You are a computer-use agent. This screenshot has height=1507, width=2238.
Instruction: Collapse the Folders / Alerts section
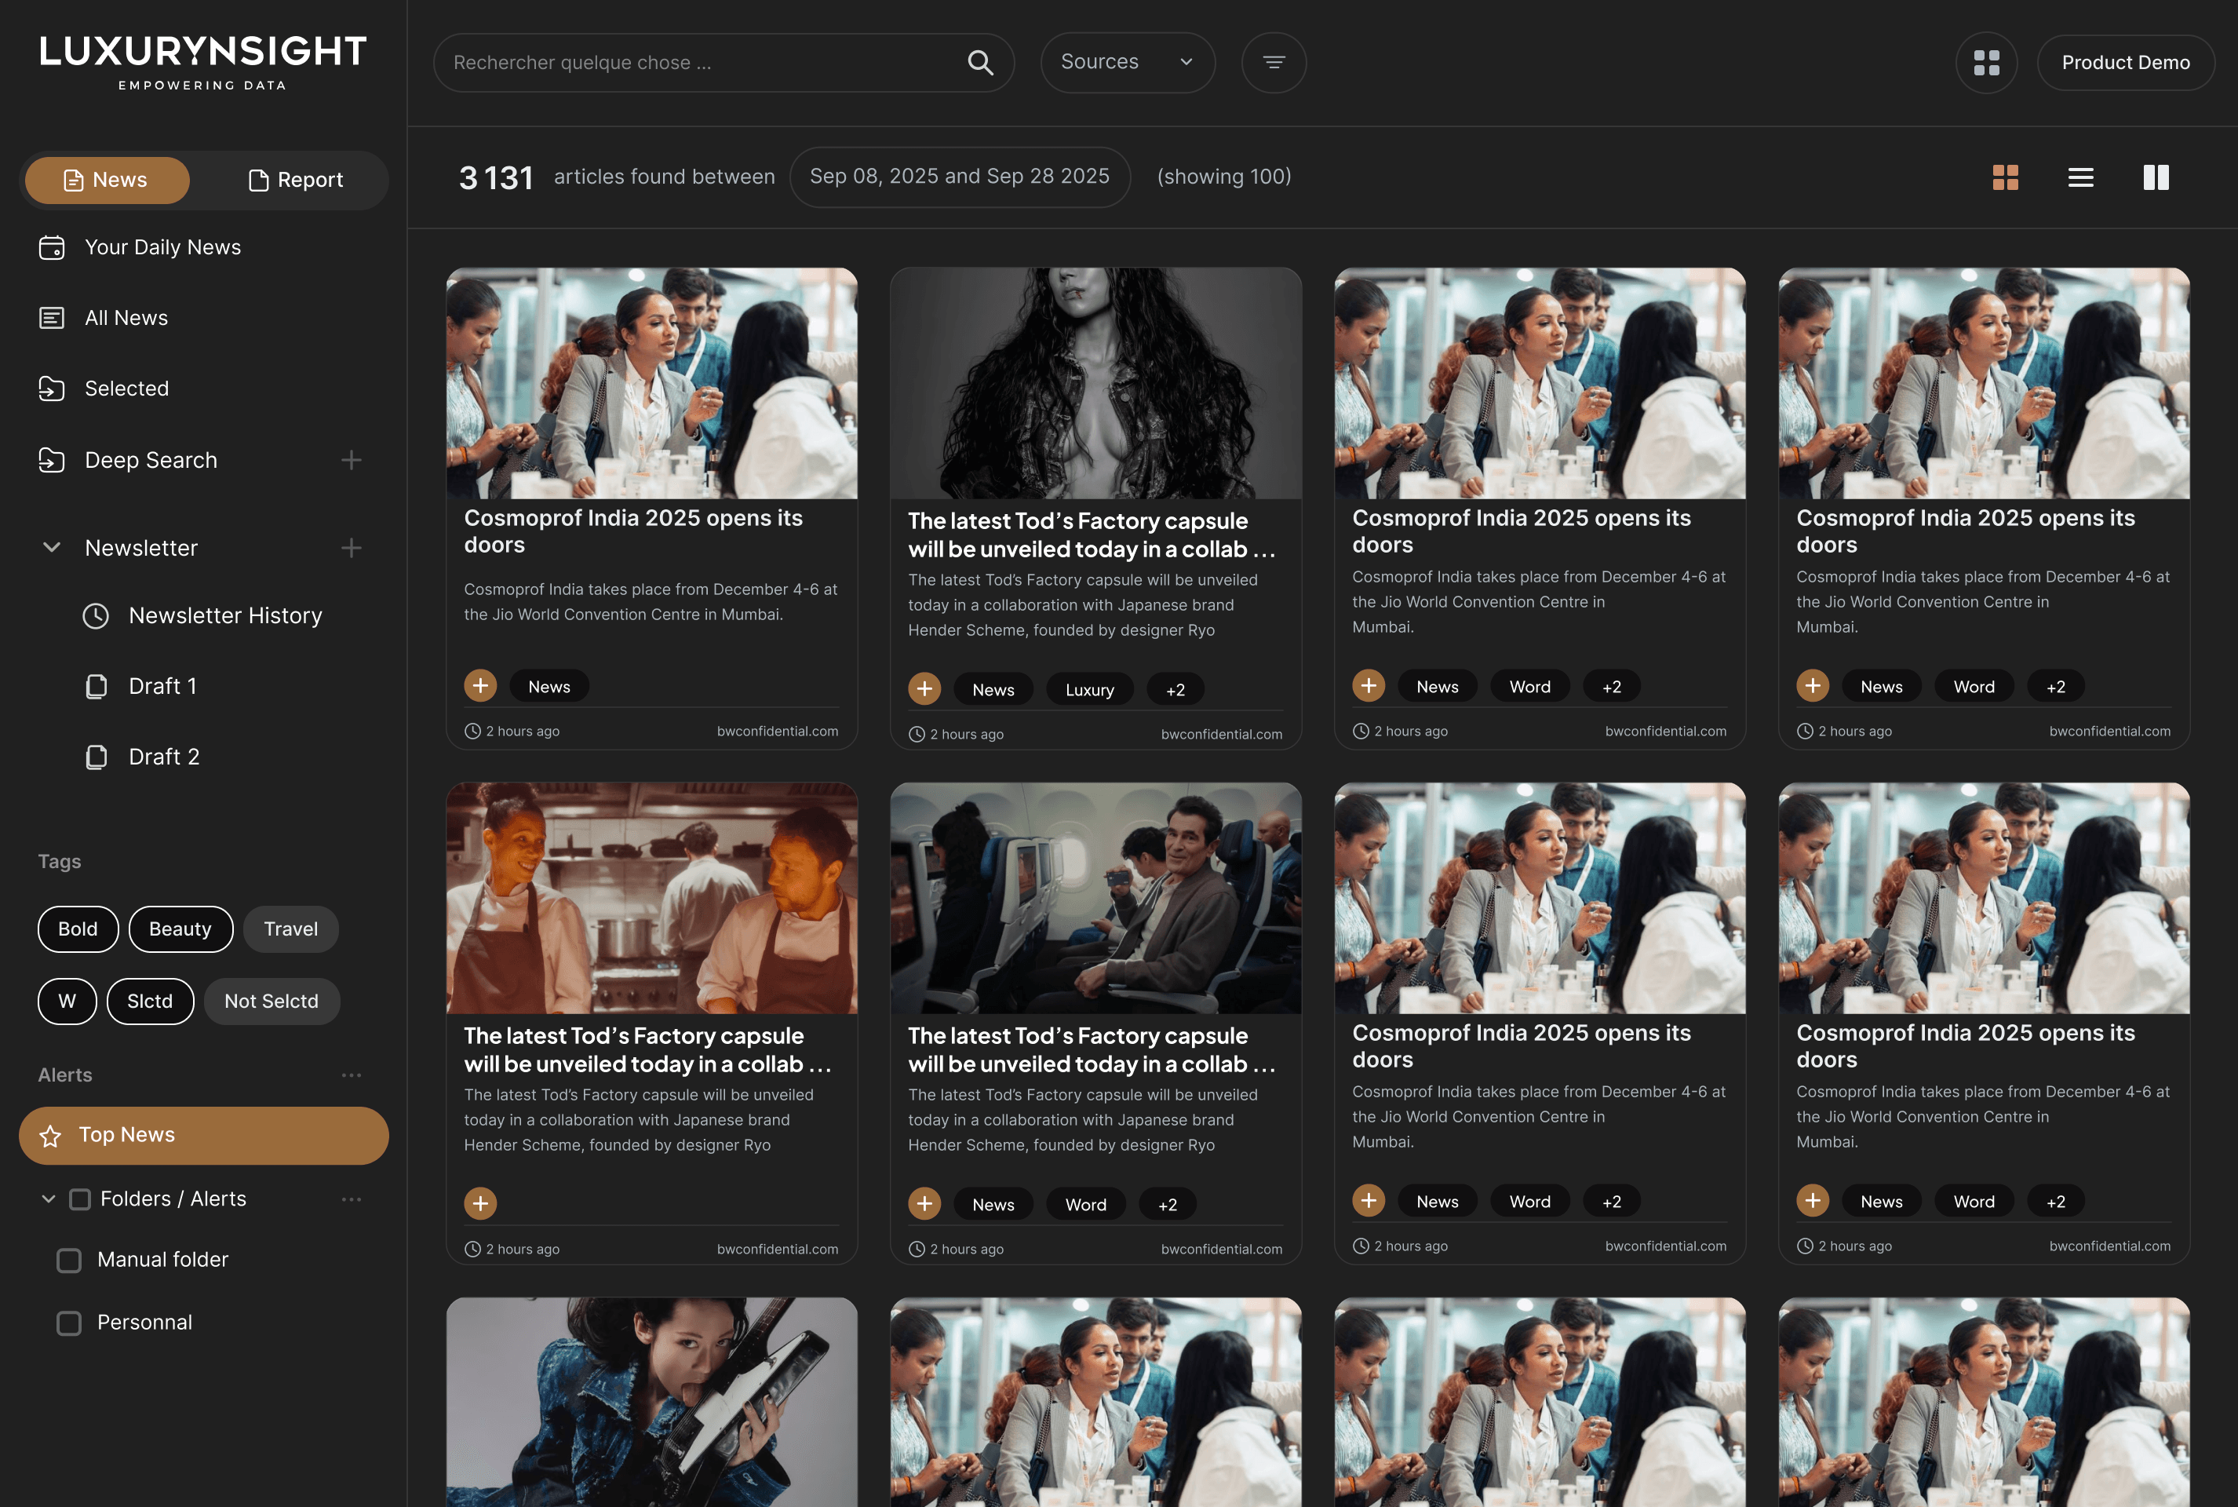(47, 1199)
